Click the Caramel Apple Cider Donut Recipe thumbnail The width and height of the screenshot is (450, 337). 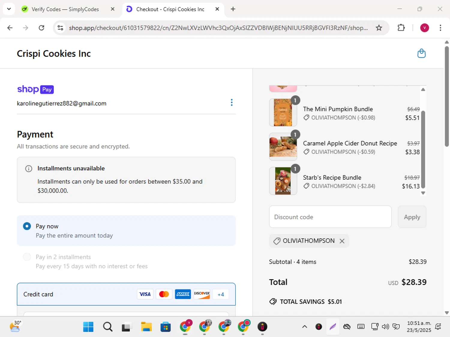point(283,147)
